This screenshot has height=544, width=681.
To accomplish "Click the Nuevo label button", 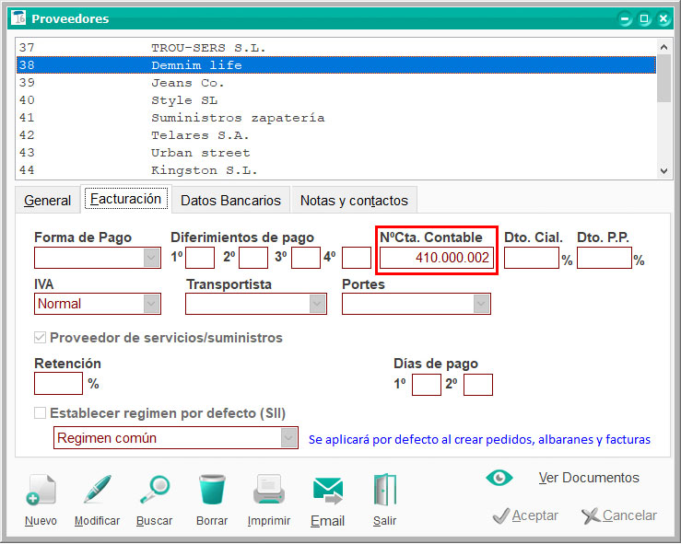I will 41,521.
